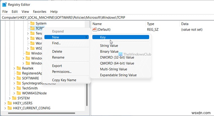Image resolution: width=214 pixels, height=116 pixels.
Task: Expand the WOW6432Node key
Action: (14, 93)
